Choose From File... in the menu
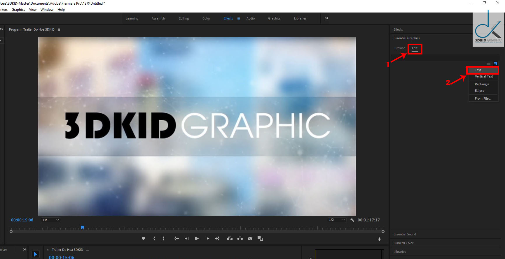The width and height of the screenshot is (505, 259). point(483,98)
